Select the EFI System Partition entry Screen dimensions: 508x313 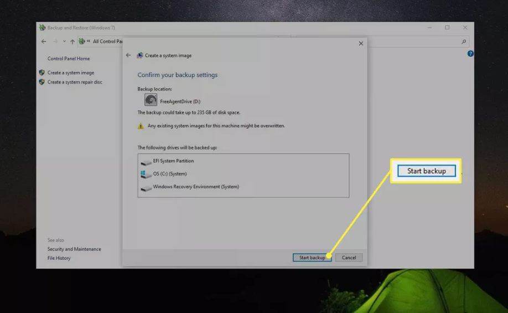(173, 161)
